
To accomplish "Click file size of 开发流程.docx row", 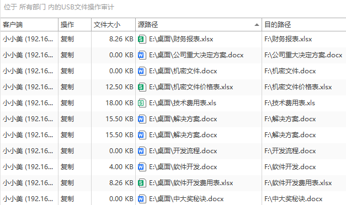I will coord(121,151).
